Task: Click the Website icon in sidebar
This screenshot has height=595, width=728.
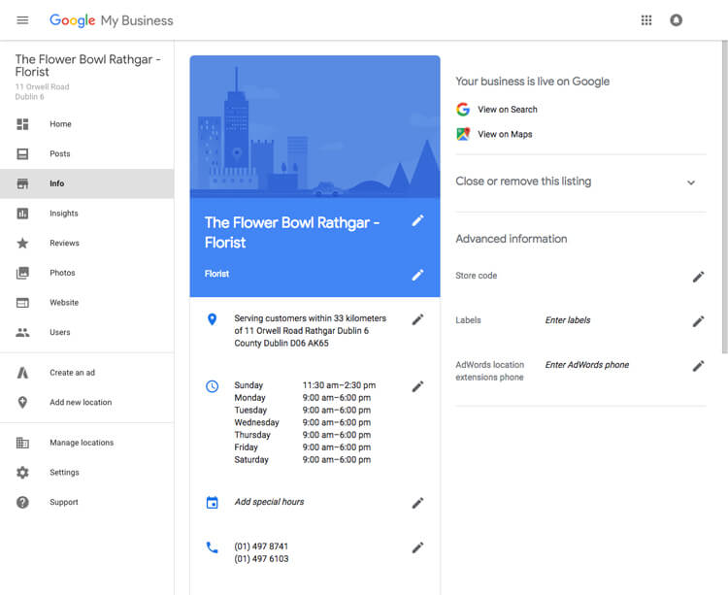Action: [x=22, y=303]
